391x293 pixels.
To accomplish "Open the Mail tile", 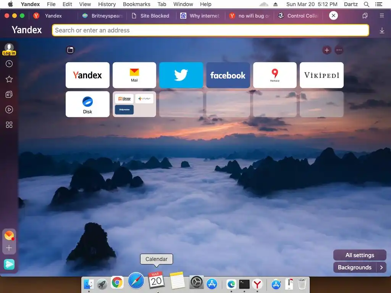I will click(134, 75).
